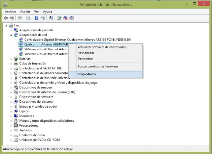Select Equipo label
This screenshot has height=154, width=212.
(x=24, y=111)
